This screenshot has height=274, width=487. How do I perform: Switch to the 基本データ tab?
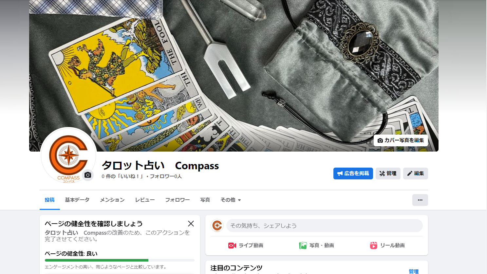(x=77, y=200)
